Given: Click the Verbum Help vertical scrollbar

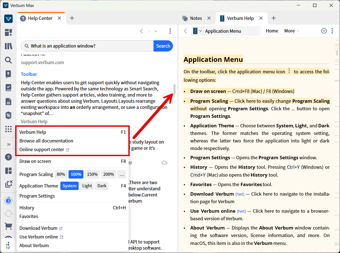Looking at the screenshot, I should [x=337, y=52].
